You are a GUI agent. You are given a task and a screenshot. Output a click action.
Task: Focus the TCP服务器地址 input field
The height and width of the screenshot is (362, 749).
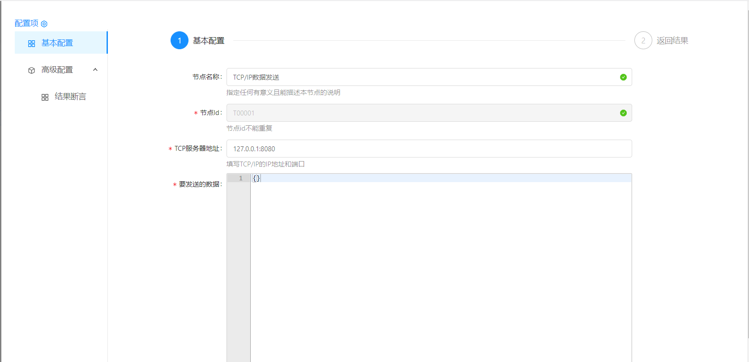(x=428, y=149)
